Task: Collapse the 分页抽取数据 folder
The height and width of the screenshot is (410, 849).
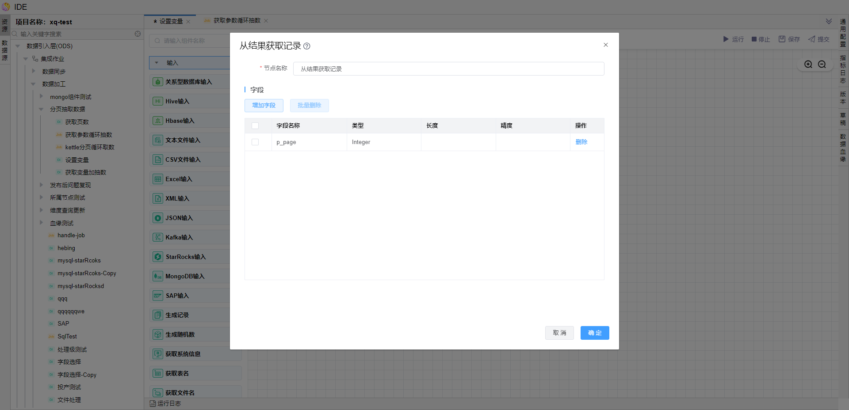Action: click(41, 109)
